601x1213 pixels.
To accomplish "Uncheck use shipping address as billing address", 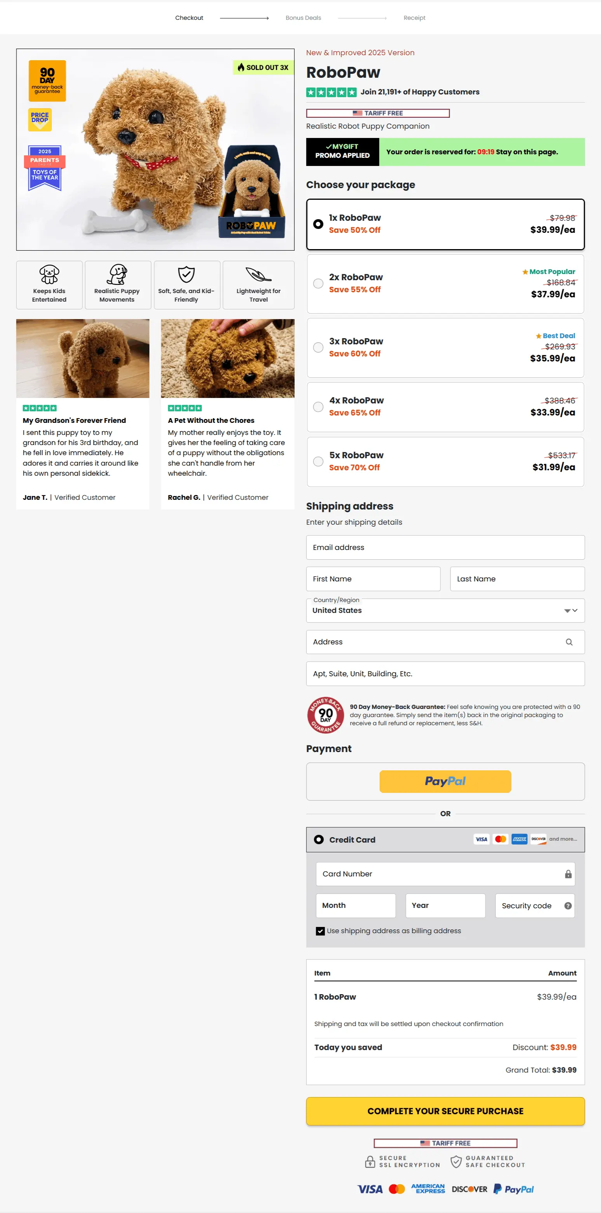I will point(320,930).
